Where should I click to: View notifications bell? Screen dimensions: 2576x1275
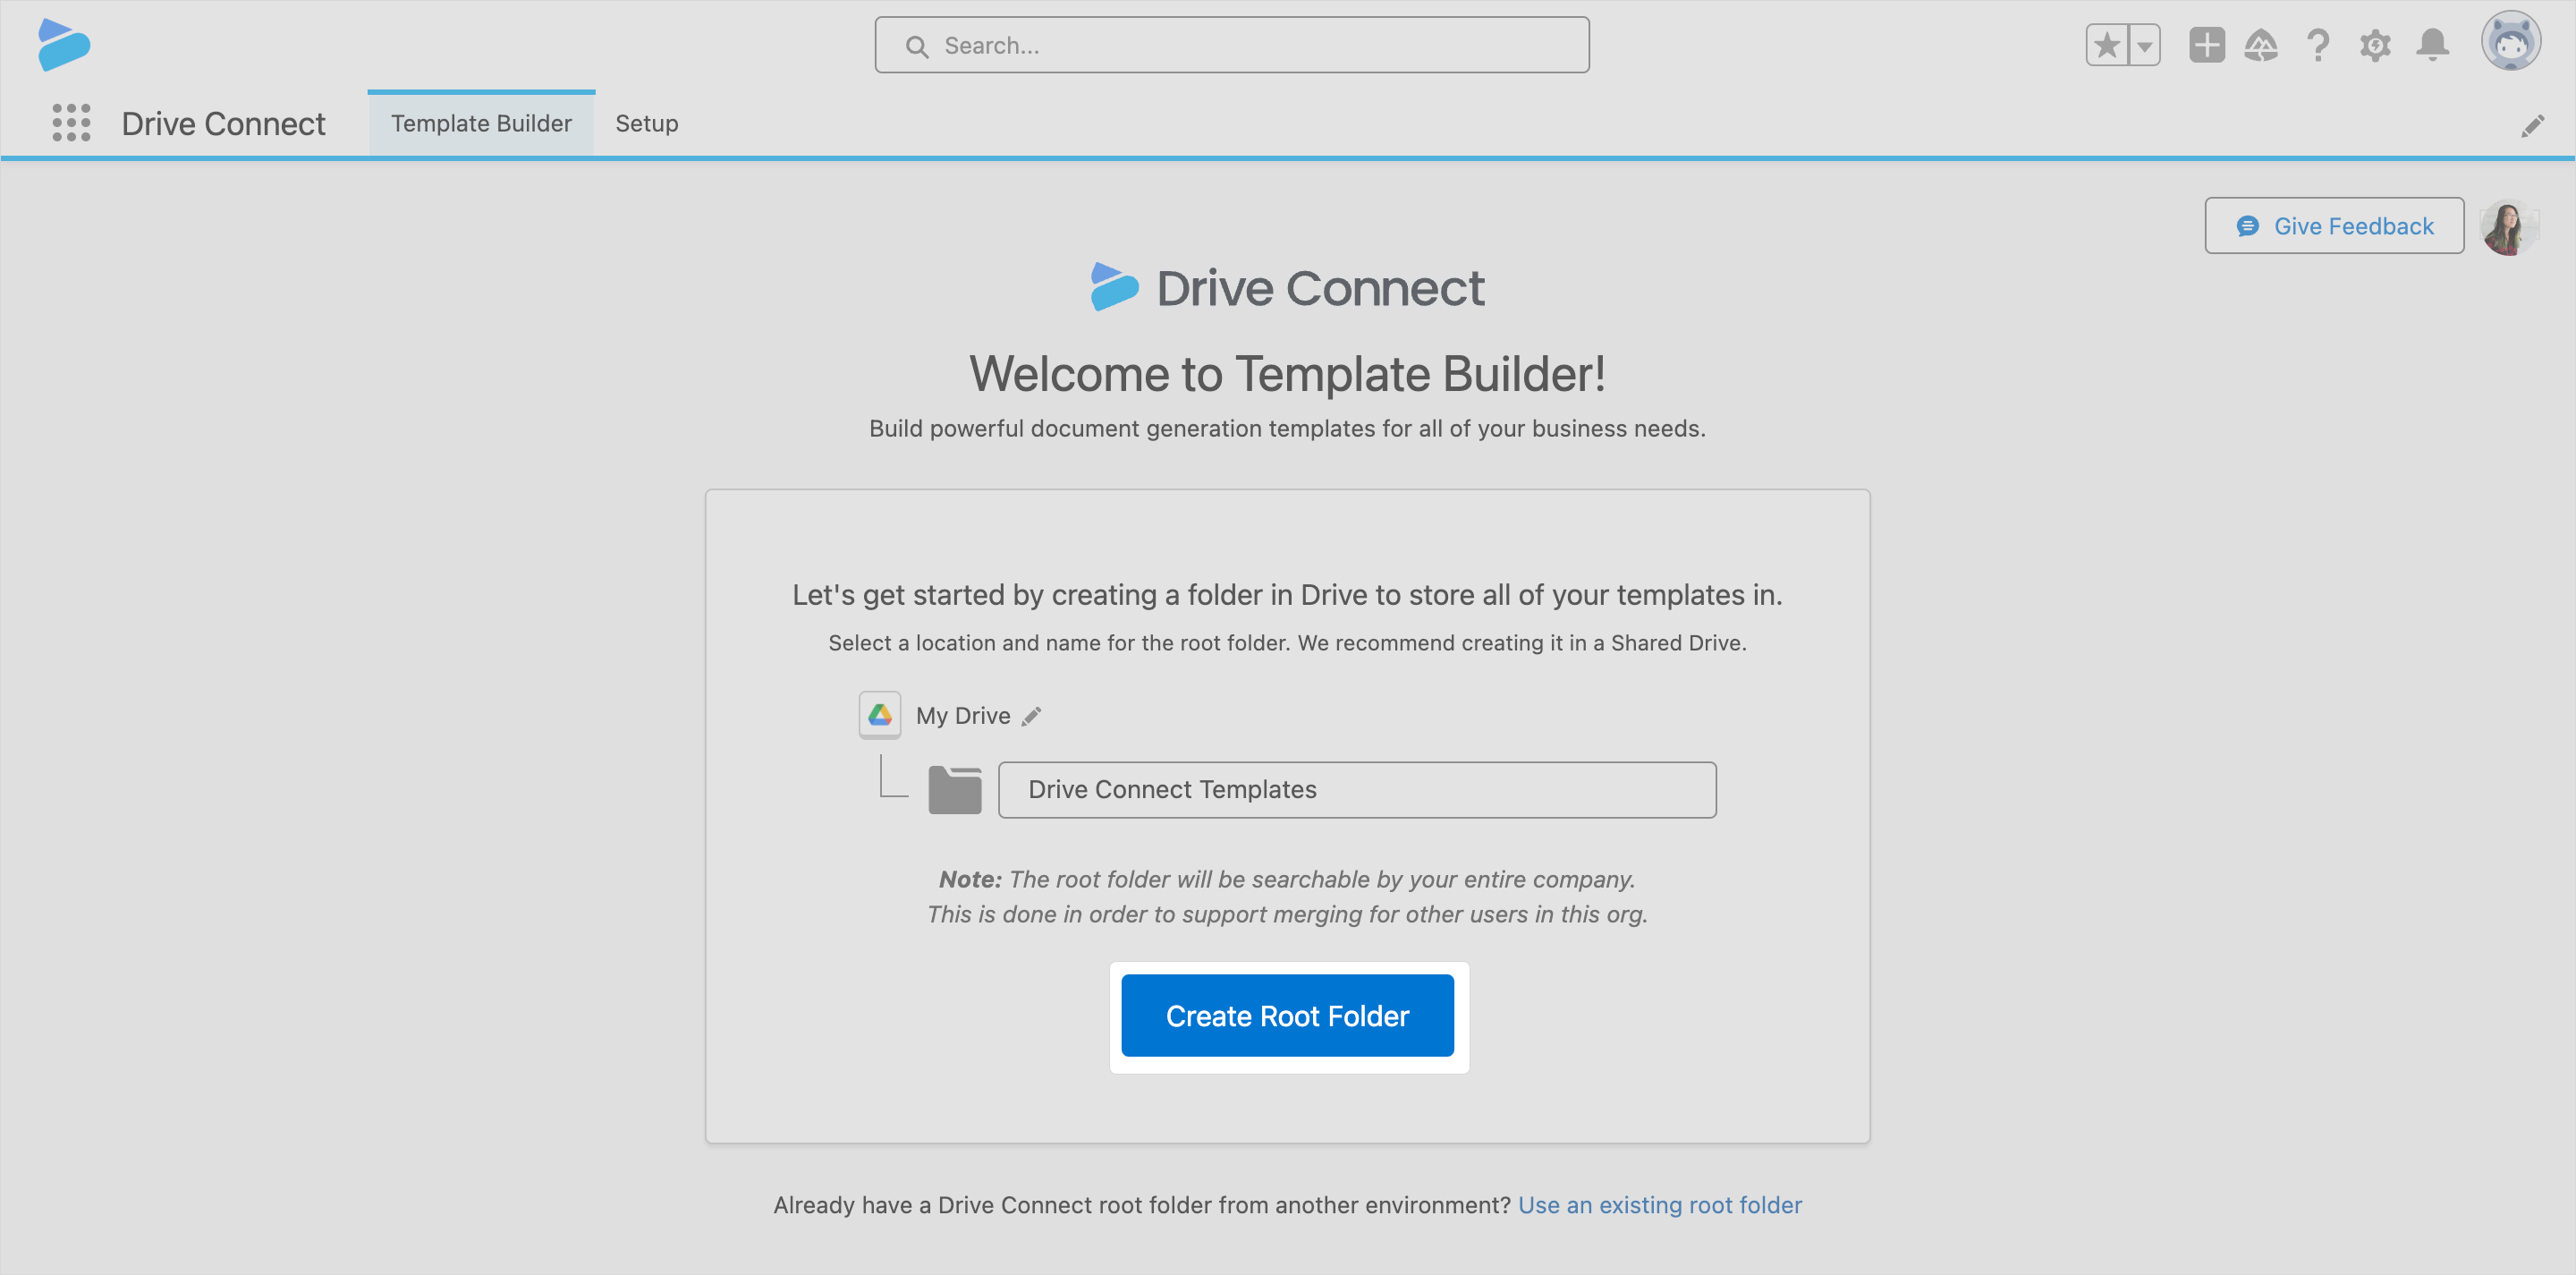2432,45
